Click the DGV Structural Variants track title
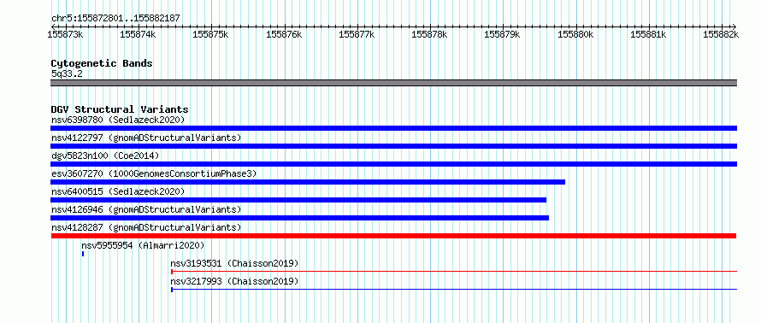 [x=120, y=109]
